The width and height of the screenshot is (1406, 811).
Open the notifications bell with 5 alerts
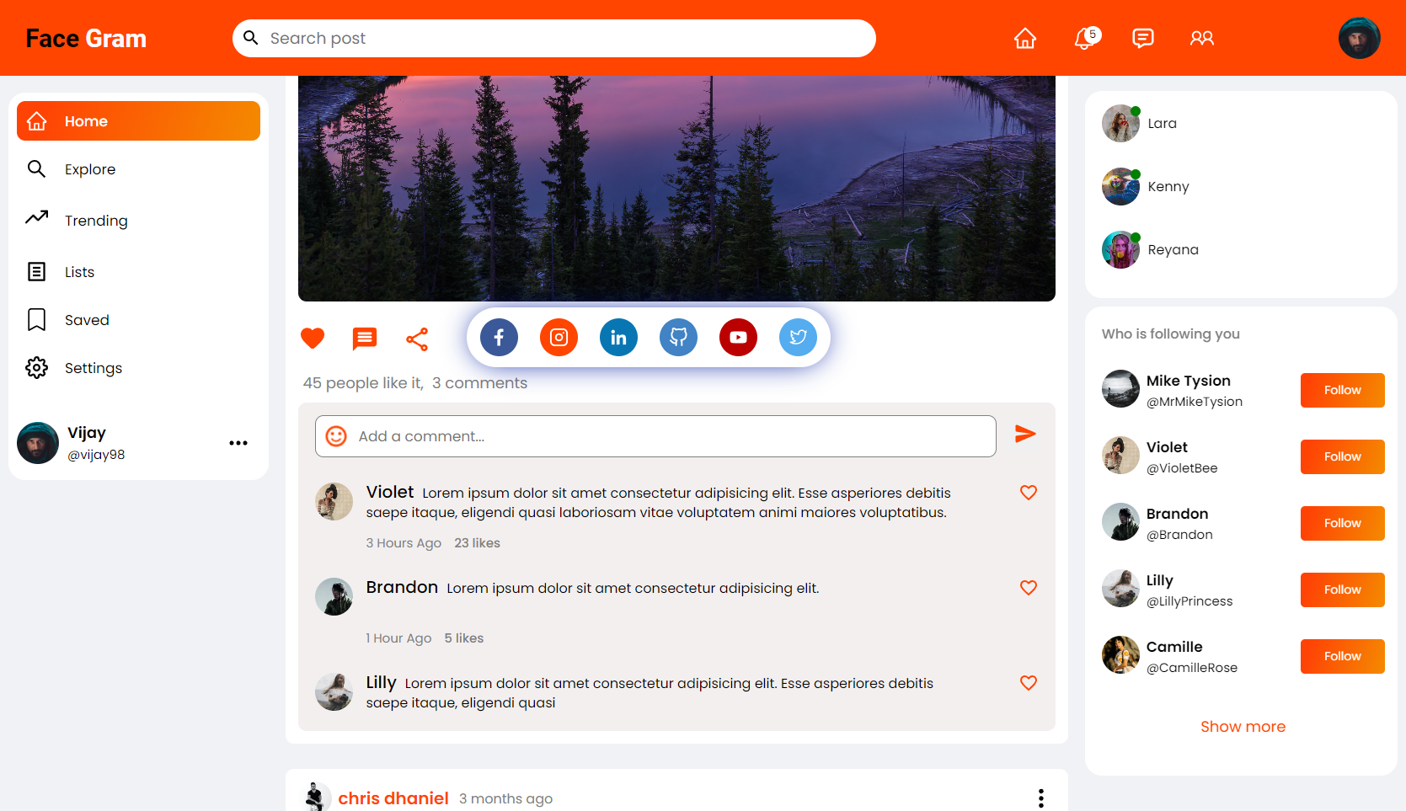(1085, 38)
